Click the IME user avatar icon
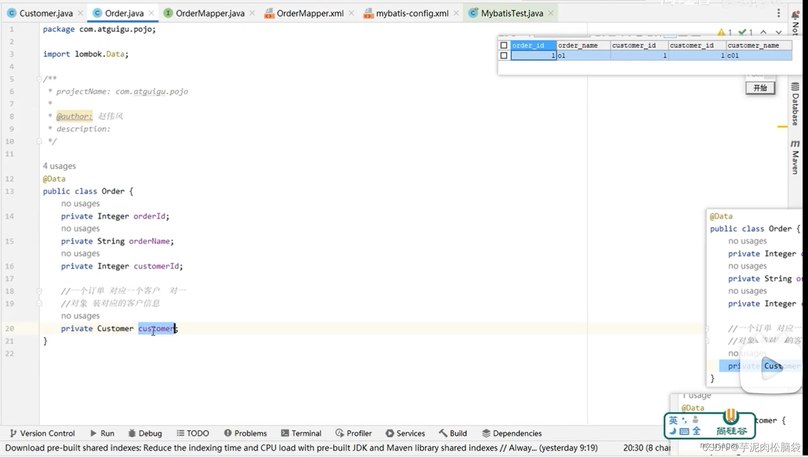 pos(695,420)
